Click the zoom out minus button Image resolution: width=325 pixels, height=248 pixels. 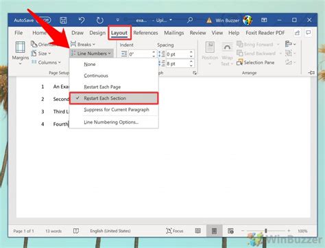point(243,231)
